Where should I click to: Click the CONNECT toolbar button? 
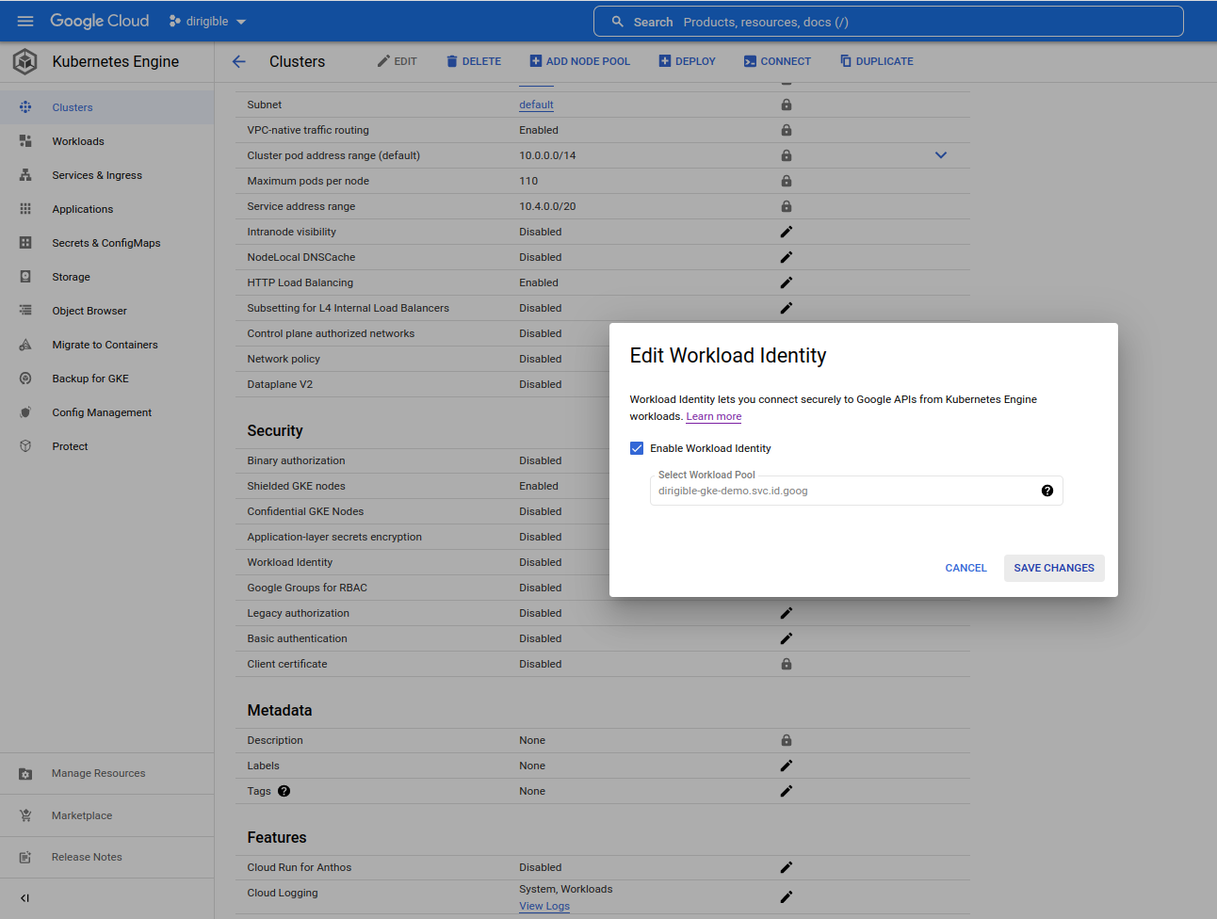point(777,61)
